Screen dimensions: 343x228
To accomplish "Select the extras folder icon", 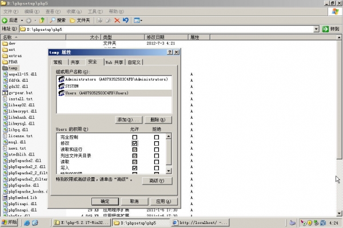I will click(x=5, y=56).
